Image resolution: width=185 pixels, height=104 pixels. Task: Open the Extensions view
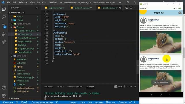pyautogui.click(x=4, y=42)
